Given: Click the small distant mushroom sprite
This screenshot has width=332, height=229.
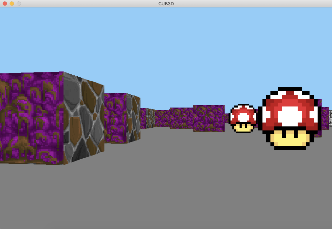Looking at the screenshot, I should 243,118.
